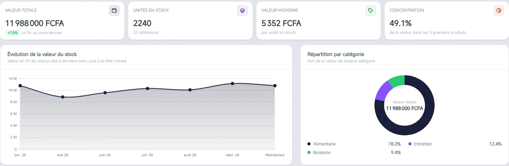Screen dimensions: 509x166
Task: Select the juin 26 data point
Action: [105, 93]
